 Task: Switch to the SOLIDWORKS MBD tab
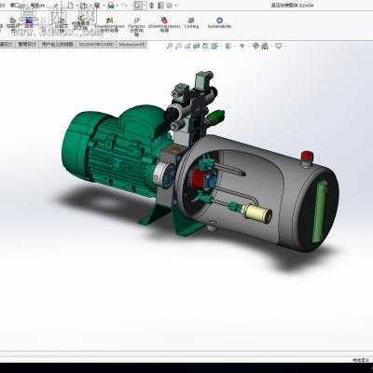click(96, 45)
